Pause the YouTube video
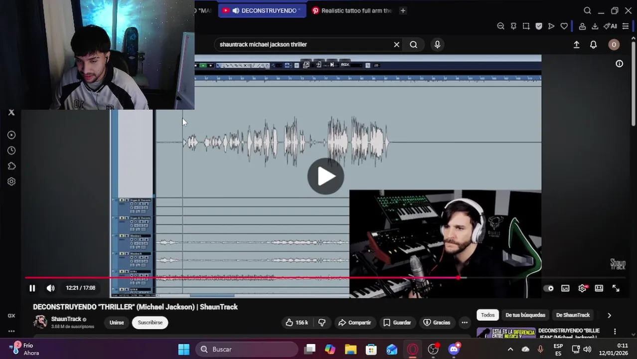Screen dimensions: 637x359 tap(32, 288)
